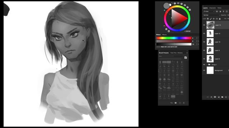
Task: Add a layer mask icon
Action: (215, 97)
